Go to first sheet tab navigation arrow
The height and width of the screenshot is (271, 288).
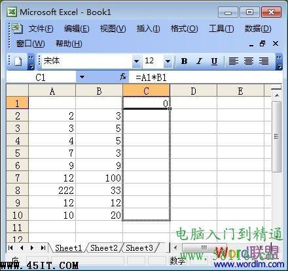[x=10, y=247]
